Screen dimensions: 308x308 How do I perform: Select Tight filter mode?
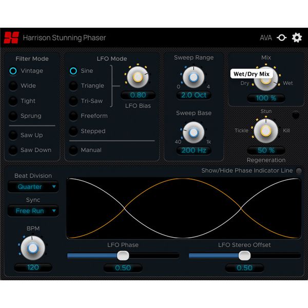click(13, 101)
